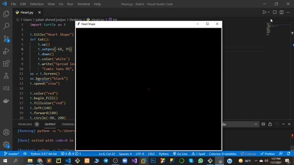
Task: Switch branch via master* indicator
Action: pos(11,154)
